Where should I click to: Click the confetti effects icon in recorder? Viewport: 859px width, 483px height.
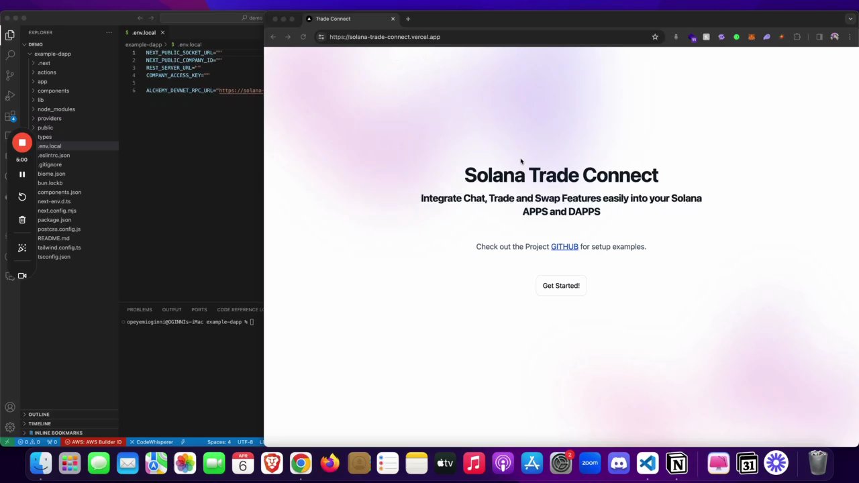click(x=22, y=248)
